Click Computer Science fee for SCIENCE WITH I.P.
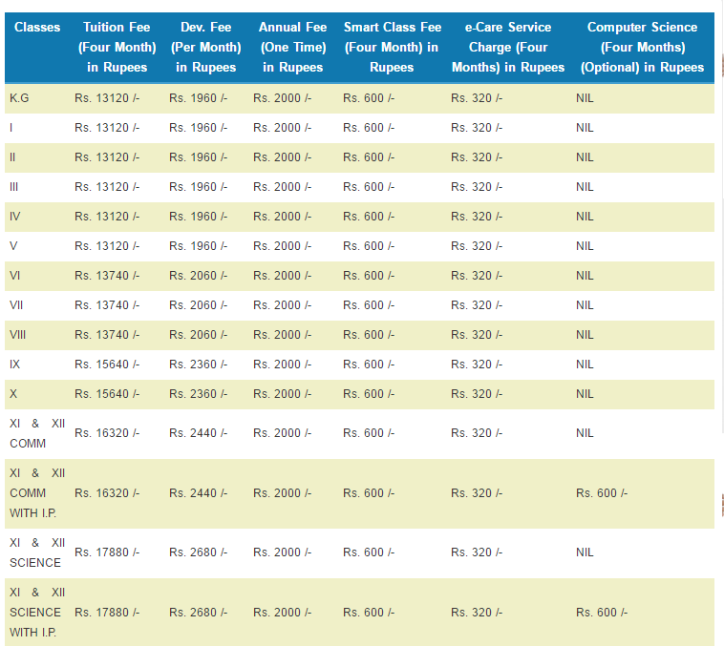 pos(602,612)
